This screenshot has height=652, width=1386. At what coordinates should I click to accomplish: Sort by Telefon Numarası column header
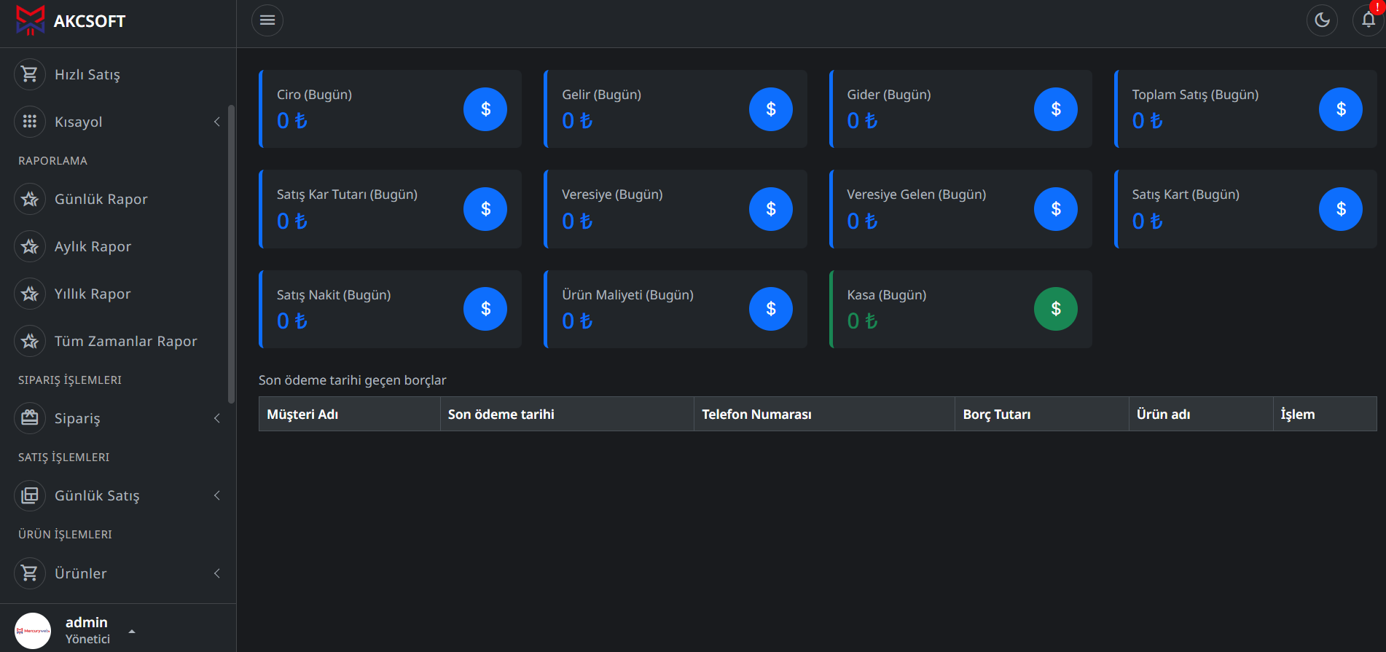824,414
